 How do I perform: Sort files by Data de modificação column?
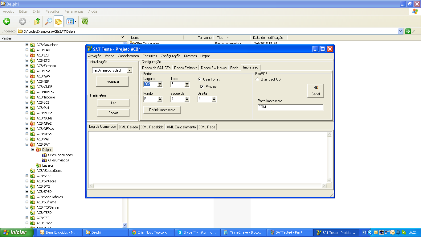(268, 38)
